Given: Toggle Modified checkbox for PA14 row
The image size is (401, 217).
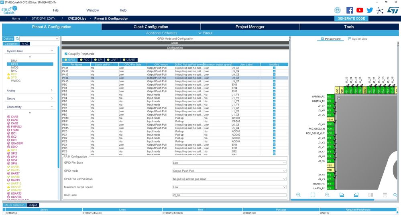Looking at the screenshot, I should point(274,78).
